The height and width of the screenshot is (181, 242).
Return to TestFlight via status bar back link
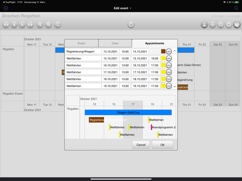click(9, 2)
